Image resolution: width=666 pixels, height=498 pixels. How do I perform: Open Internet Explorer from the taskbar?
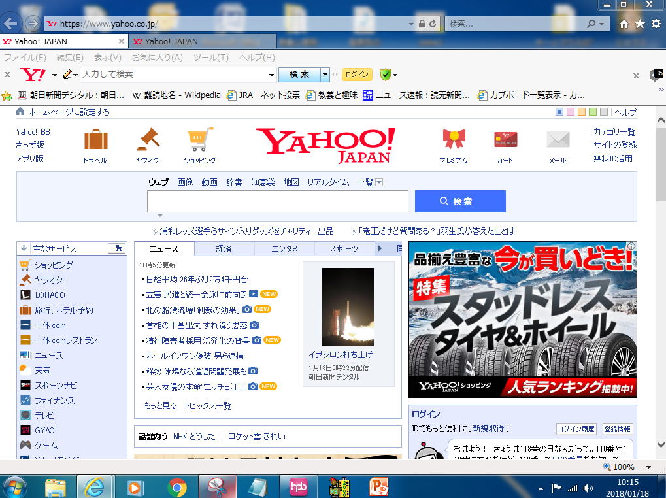(x=94, y=487)
